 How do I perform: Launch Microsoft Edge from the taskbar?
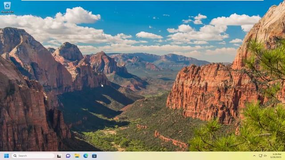pos(85,156)
